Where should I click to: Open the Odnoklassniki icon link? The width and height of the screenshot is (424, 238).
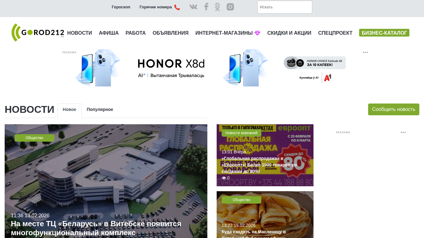[218, 7]
